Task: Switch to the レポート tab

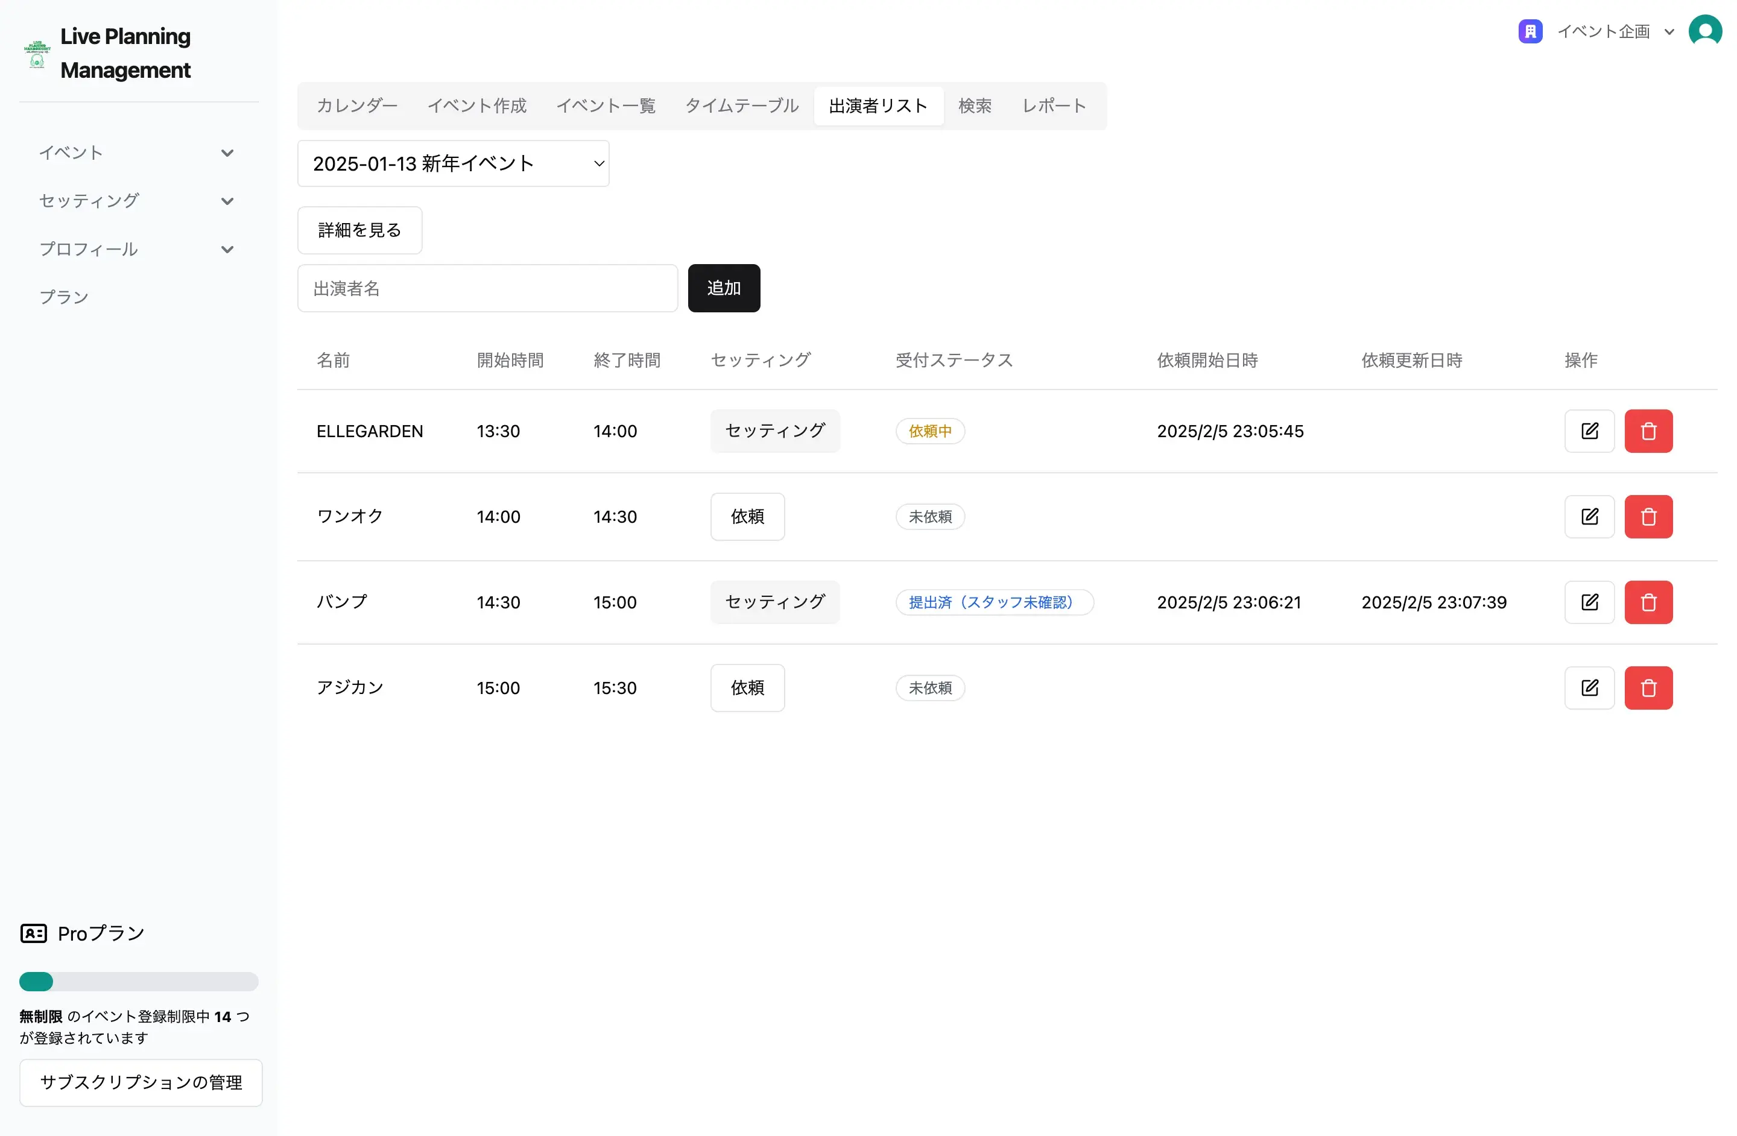Action: (x=1054, y=106)
